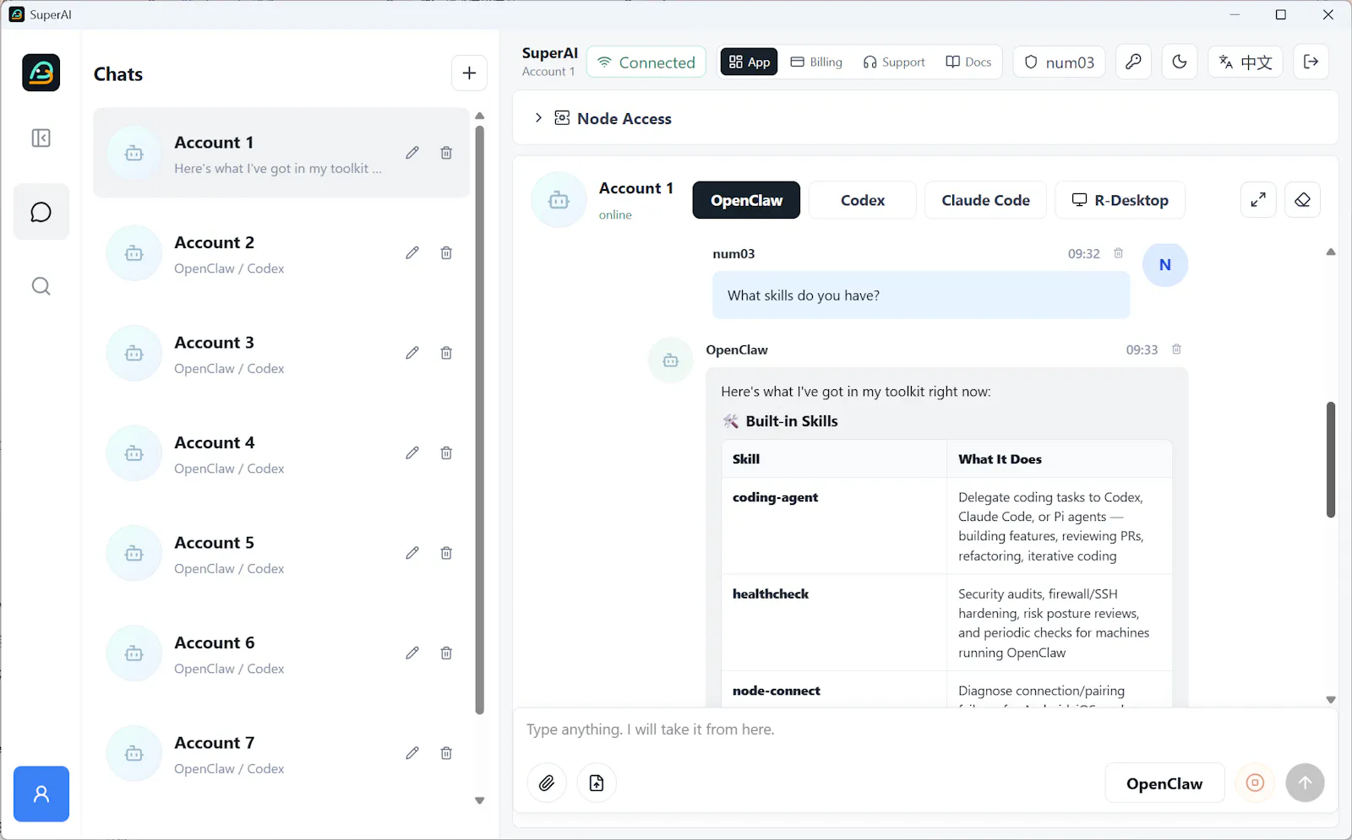Delete Account 3 chat

point(446,353)
